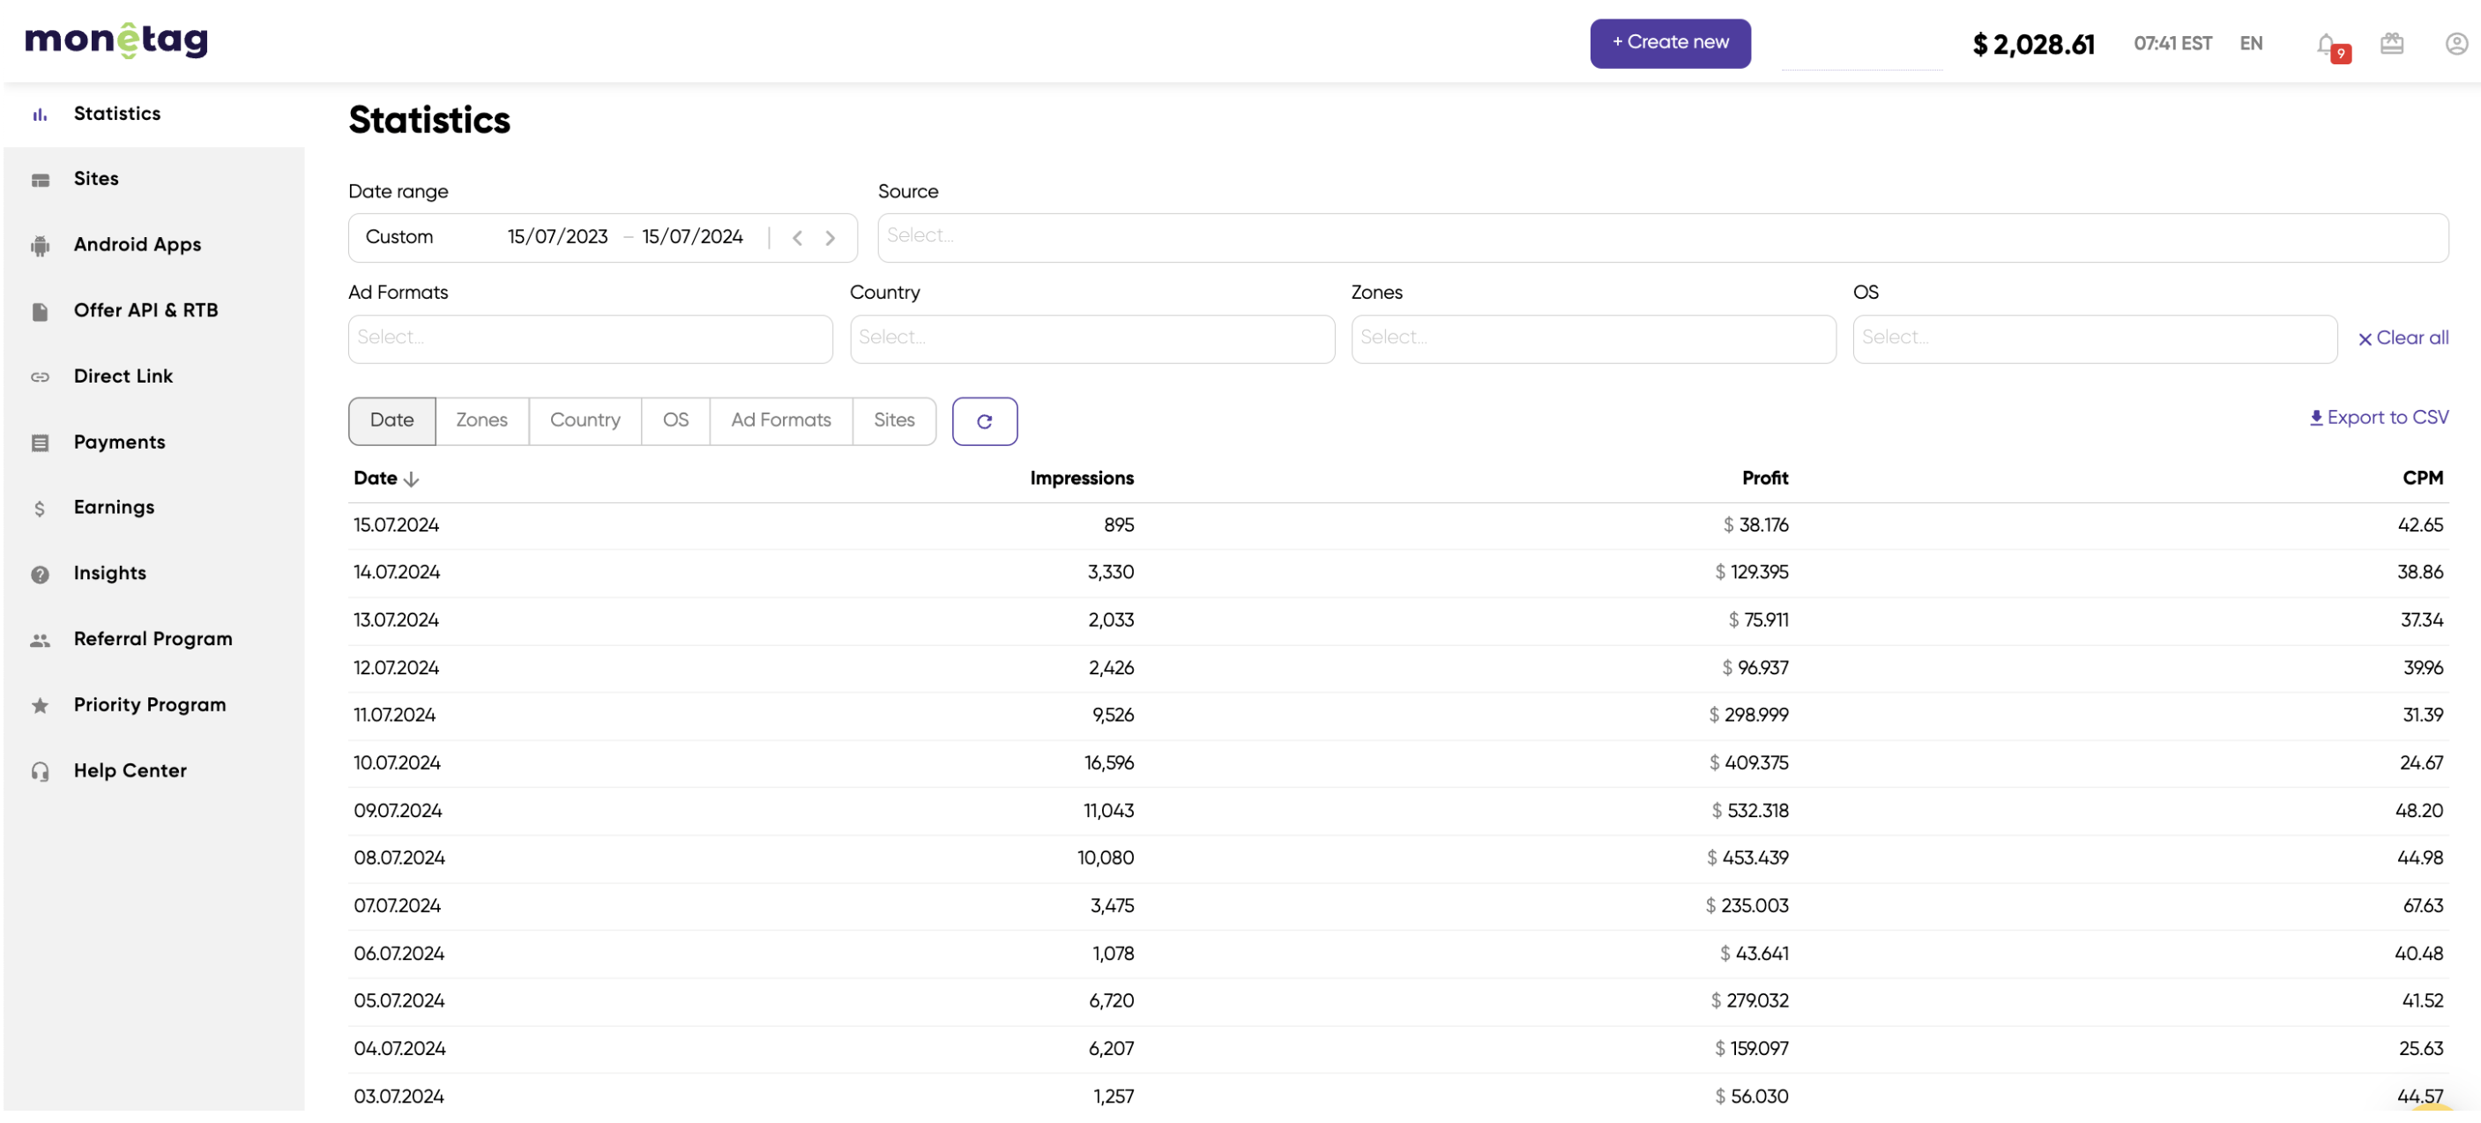Expand the Country filter dropdown

click(x=1091, y=338)
